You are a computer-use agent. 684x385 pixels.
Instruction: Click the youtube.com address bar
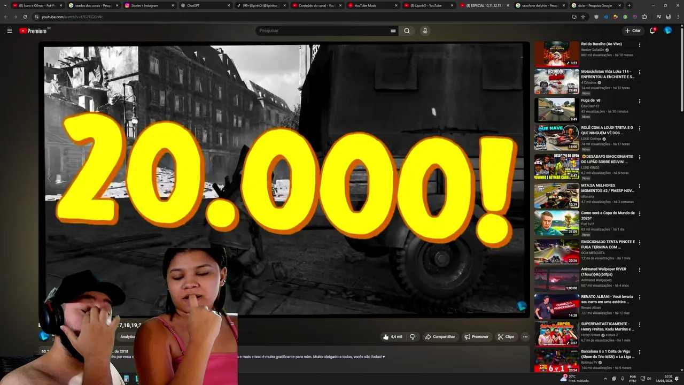299,17
